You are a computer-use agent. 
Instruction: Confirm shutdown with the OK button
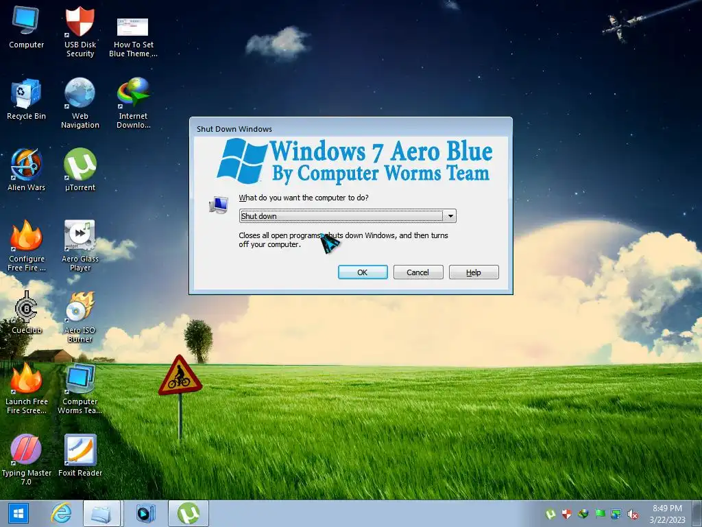pos(363,272)
